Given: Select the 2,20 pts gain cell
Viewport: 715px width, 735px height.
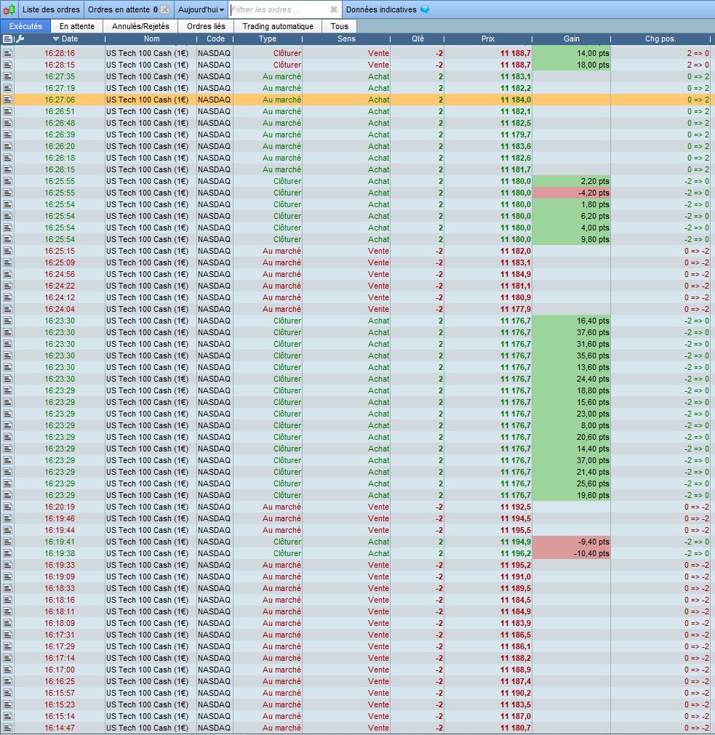Looking at the screenshot, I should click(x=571, y=181).
